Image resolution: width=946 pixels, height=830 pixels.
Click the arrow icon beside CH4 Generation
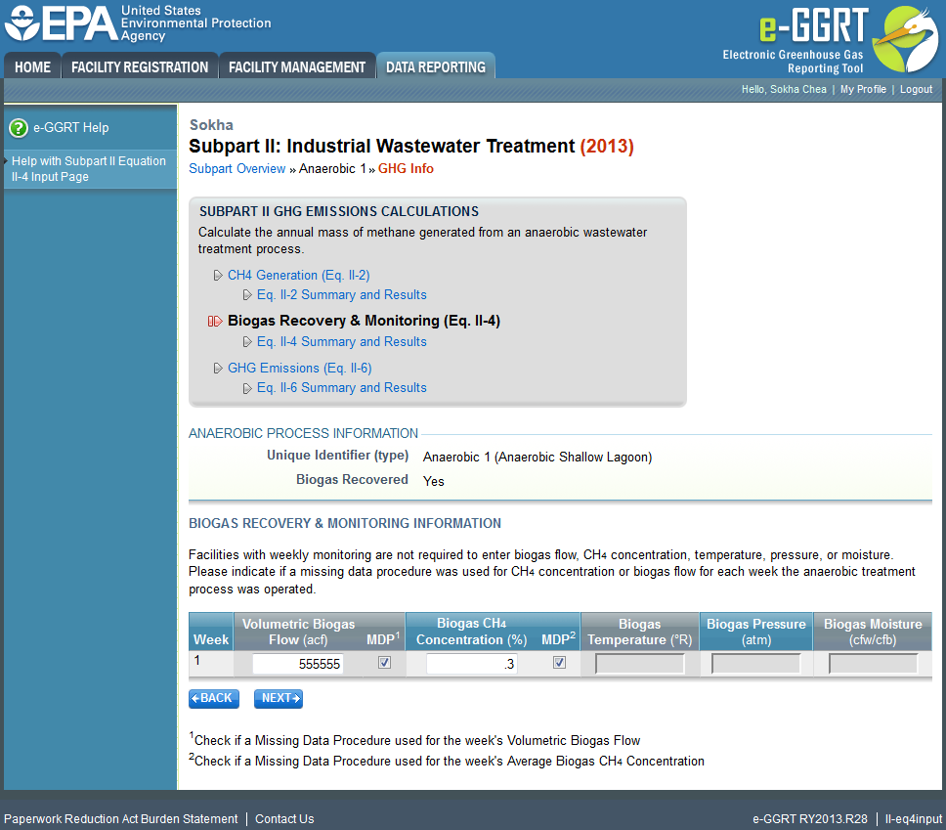[218, 276]
